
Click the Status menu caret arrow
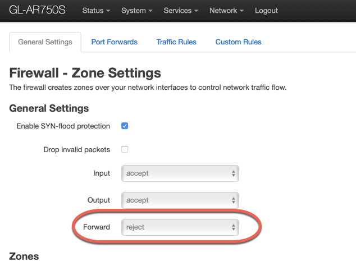point(108,11)
